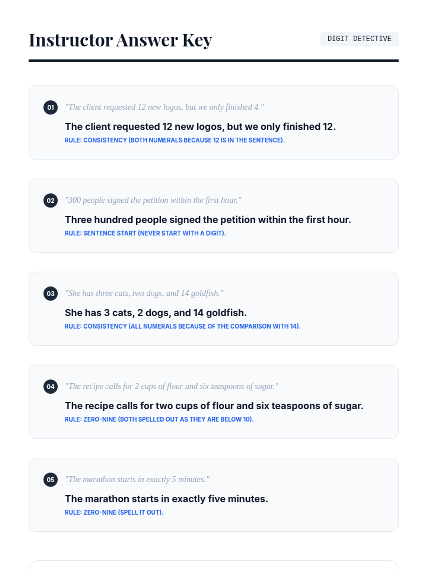
Task: Click the 'Zero-Nine (spell it out)' rule
Action: 114,512
